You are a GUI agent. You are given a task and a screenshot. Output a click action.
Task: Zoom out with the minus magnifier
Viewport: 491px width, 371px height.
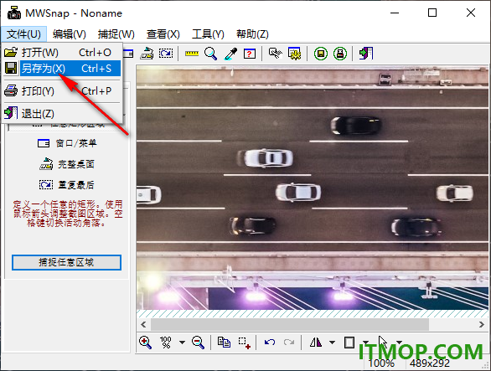point(199,343)
